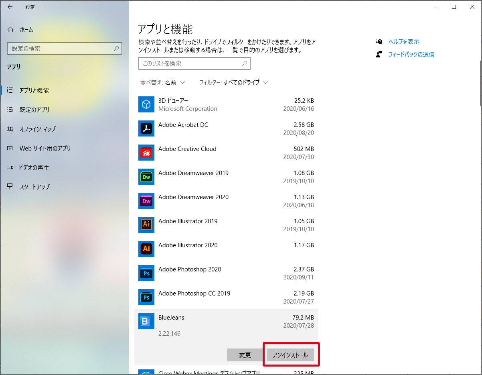This screenshot has width=482, height=375.
Task: Select the Adobe Illustrator 2019 entry
Action: point(226,225)
